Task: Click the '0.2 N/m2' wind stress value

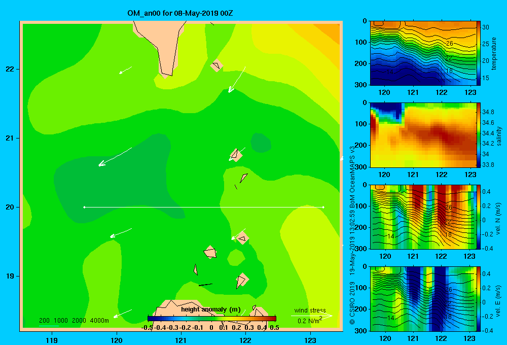Action: pos(310,321)
